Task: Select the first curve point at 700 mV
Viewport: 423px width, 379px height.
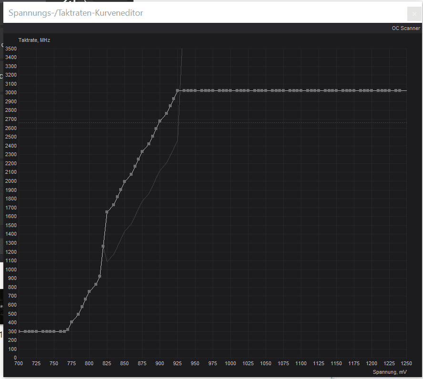Action: tap(19, 330)
